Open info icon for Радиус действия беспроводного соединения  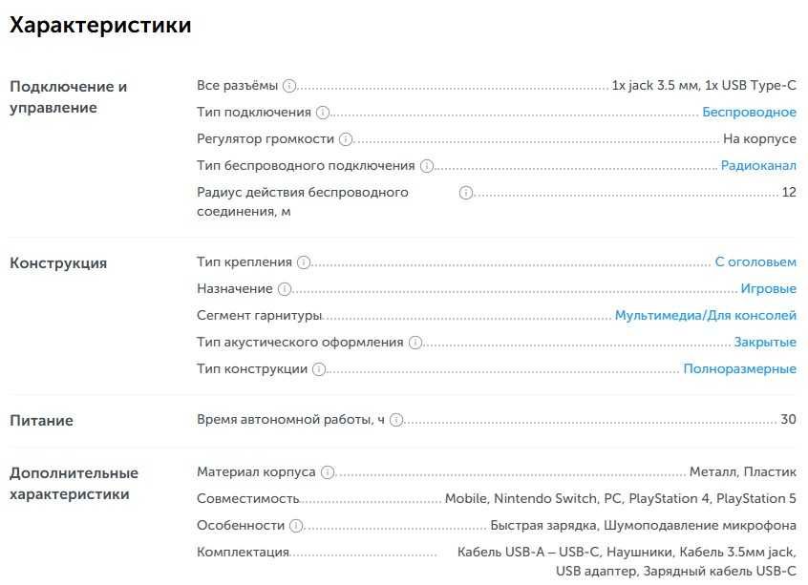click(x=466, y=193)
